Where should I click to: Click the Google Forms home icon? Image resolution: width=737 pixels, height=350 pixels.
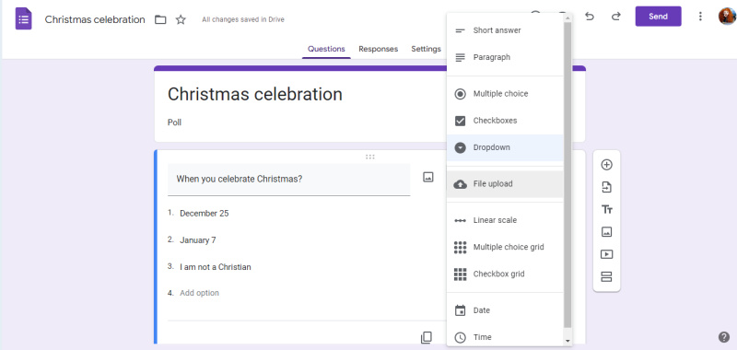(x=24, y=19)
